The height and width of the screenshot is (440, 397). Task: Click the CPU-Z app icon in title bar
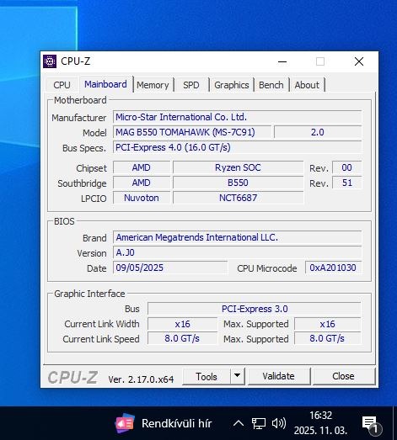click(x=50, y=61)
